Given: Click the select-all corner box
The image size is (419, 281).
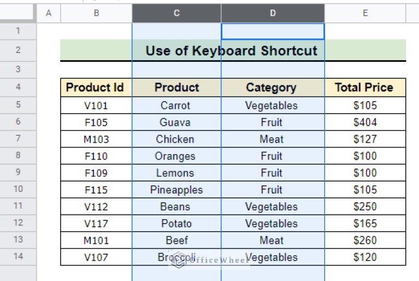Looking at the screenshot, I should pos(18,14).
